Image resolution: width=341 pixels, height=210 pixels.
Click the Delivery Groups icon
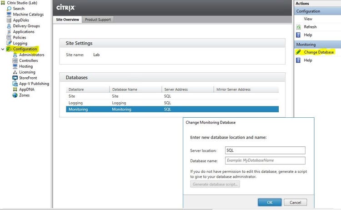[9, 26]
